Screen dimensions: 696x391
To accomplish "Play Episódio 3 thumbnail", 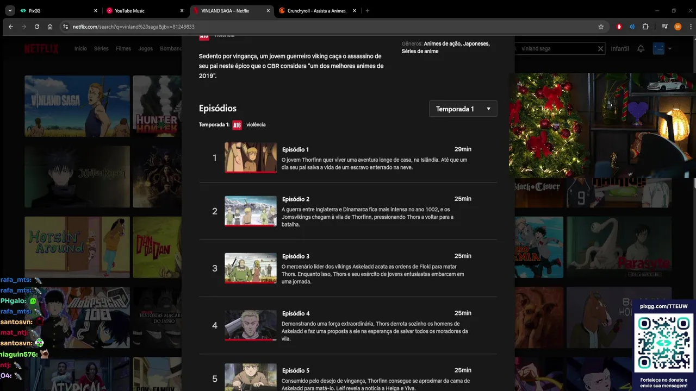I will (x=251, y=268).
